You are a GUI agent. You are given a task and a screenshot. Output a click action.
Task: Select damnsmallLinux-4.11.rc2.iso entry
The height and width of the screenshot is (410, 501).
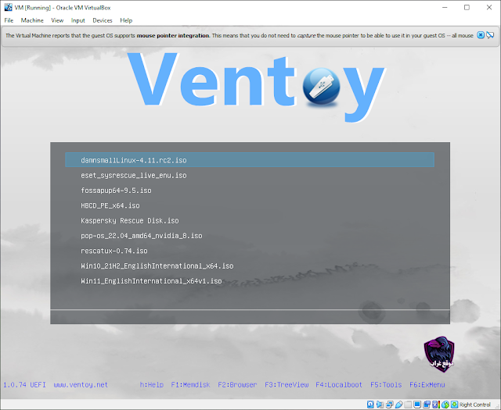250,160
